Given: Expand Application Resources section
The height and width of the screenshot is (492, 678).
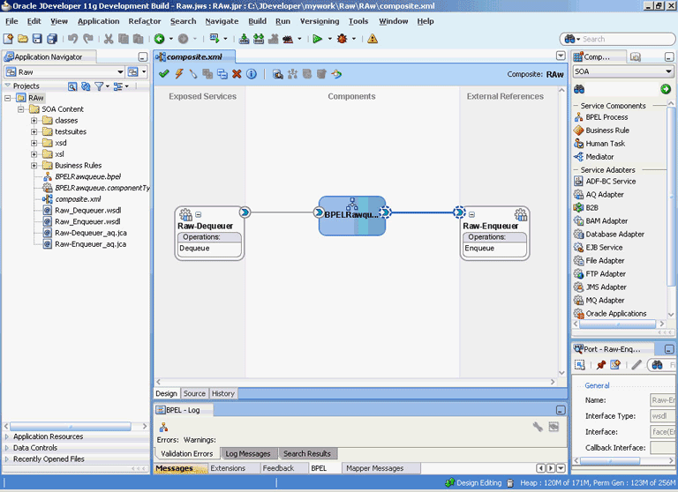Looking at the screenshot, I should (x=7, y=436).
